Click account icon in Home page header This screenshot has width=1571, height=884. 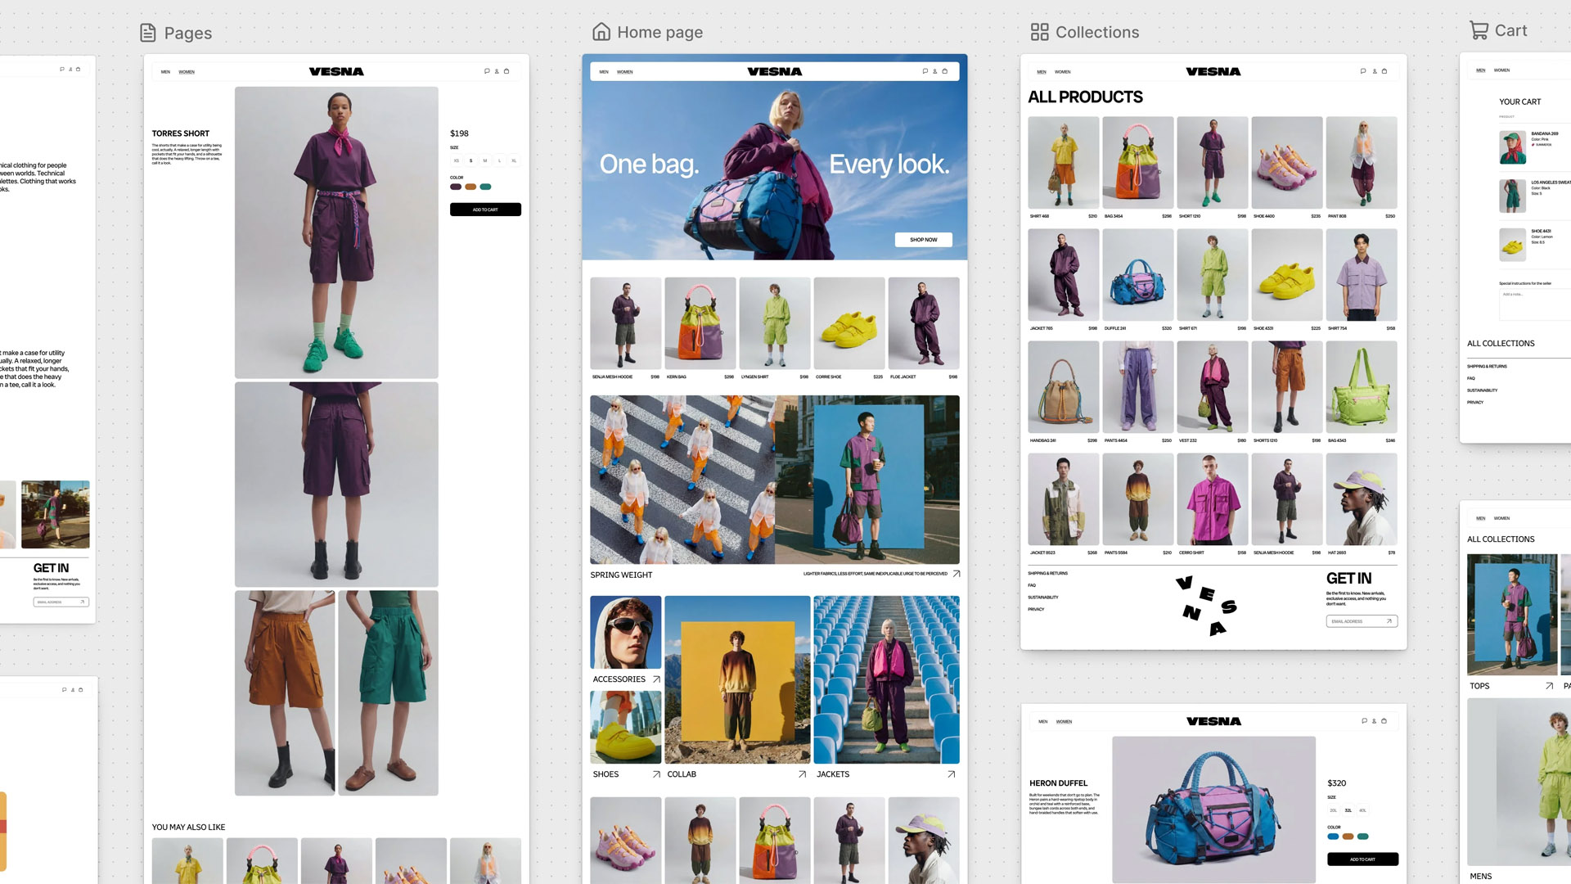(935, 71)
